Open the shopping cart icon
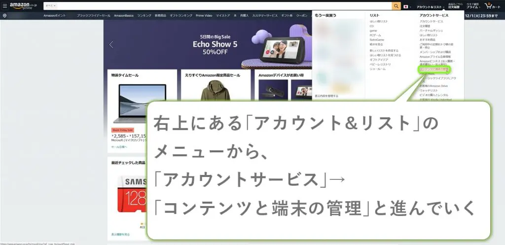The image size is (505, 245). (493, 6)
